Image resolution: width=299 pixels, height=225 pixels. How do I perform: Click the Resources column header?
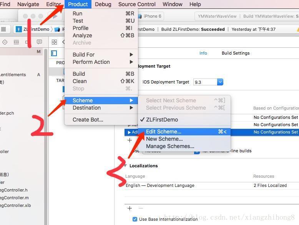pyautogui.click(x=264, y=176)
